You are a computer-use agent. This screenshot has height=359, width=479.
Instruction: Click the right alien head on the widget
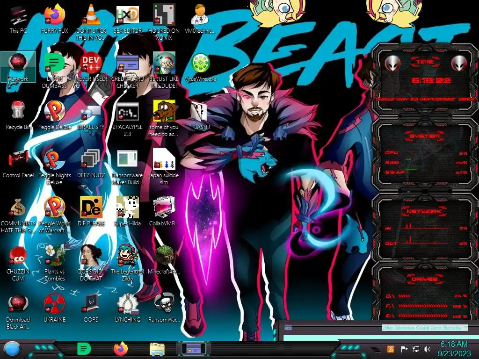(x=459, y=63)
